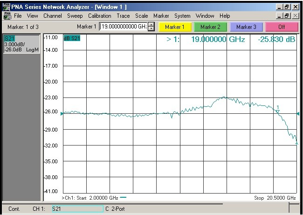Open the View menu
Viewport: 303px width, 215px height.
(32, 16)
